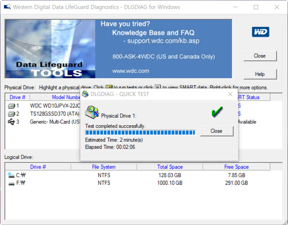Click the Data Lifeguard Tools banner image

(x=50, y=49)
